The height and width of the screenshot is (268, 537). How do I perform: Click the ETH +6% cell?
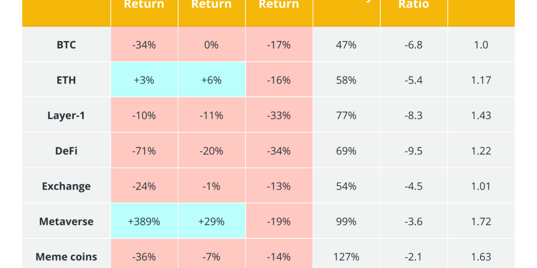[x=211, y=80]
